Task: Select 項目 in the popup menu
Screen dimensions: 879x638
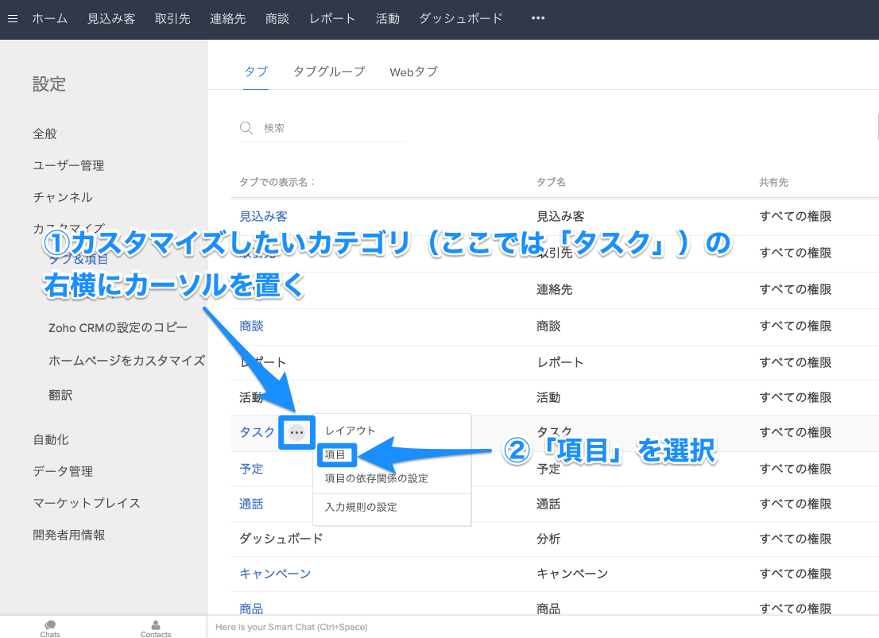Action: (335, 454)
